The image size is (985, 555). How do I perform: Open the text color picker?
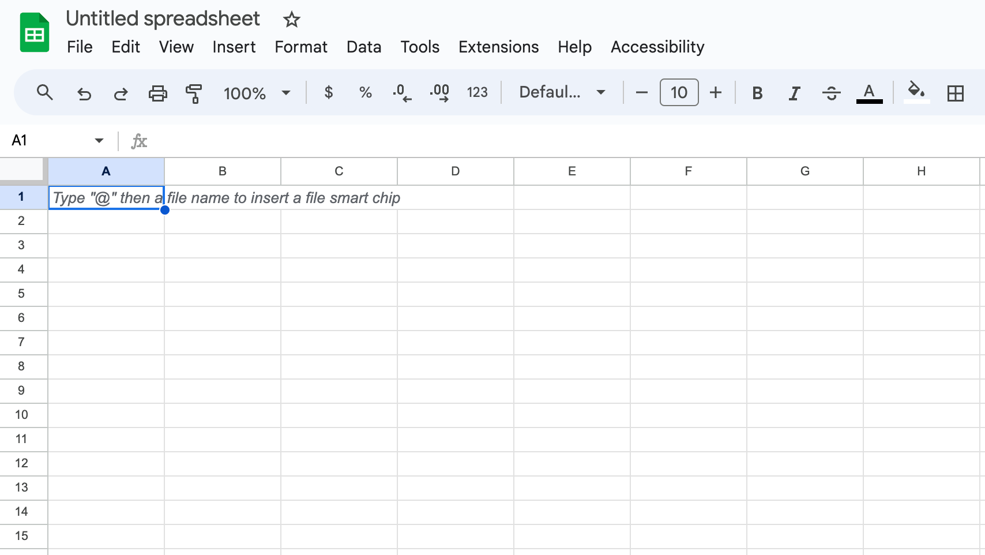869,93
